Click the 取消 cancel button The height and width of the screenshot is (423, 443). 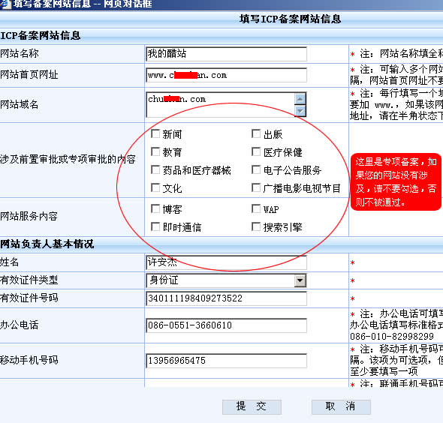[x=341, y=407]
